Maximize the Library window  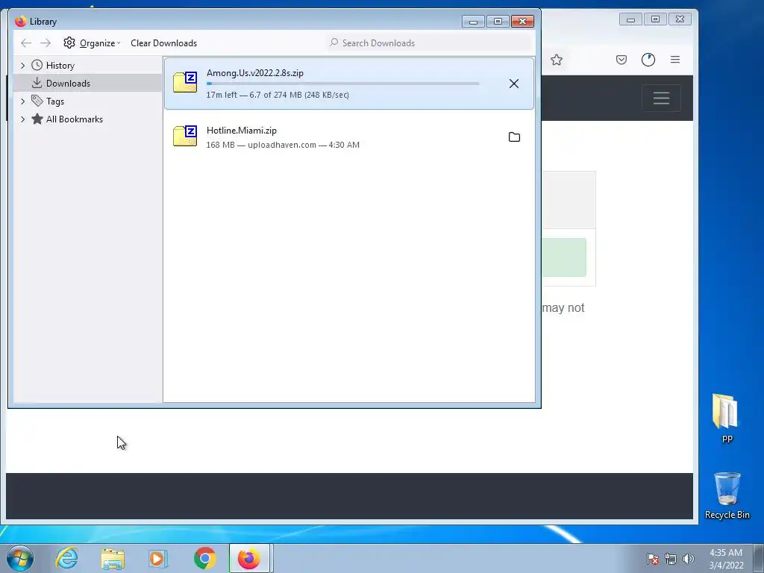498,22
